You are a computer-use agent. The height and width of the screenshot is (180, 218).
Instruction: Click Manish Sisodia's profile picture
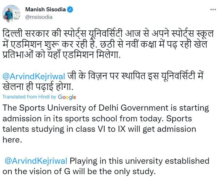point(11,13)
